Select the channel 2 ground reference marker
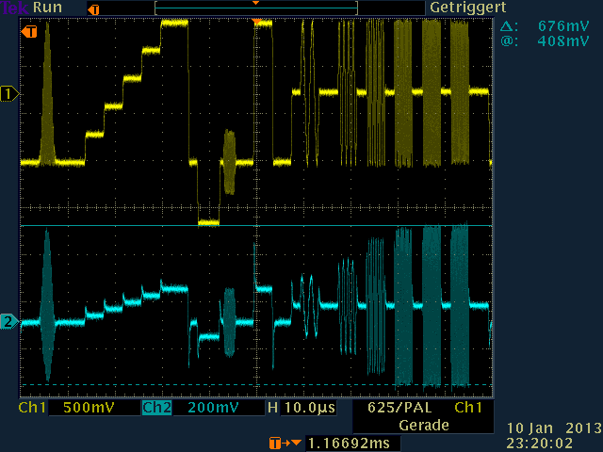The width and height of the screenshot is (603, 452). click(x=8, y=322)
